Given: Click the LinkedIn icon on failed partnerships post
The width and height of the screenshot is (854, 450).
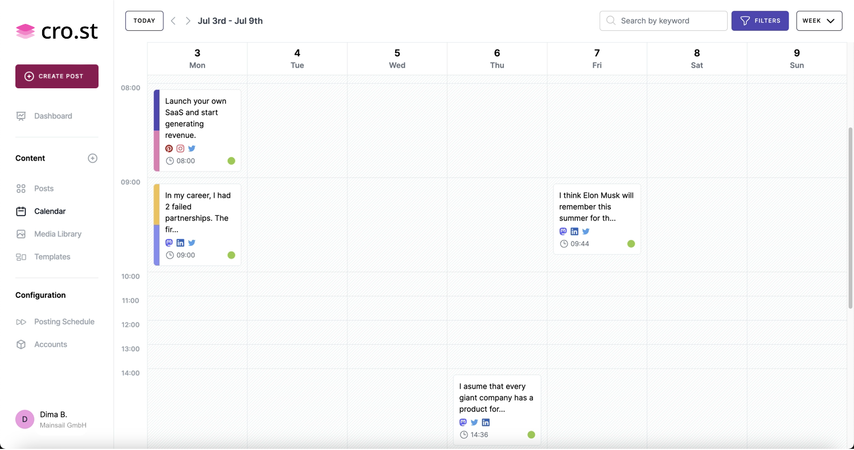Looking at the screenshot, I should (x=180, y=243).
